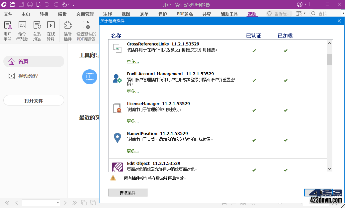This screenshot has width=345, height=208.
Task: Click the CrossReferenceLinks plugin icon
Action: [117, 48]
